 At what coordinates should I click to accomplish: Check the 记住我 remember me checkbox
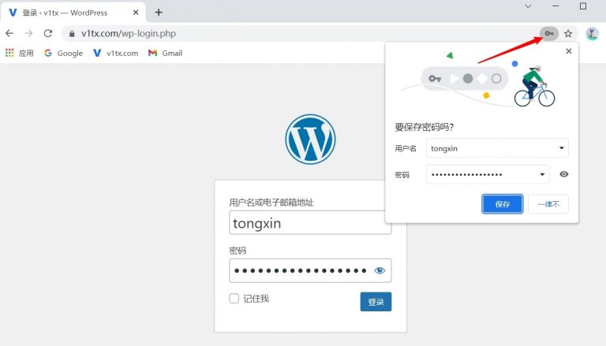[234, 298]
